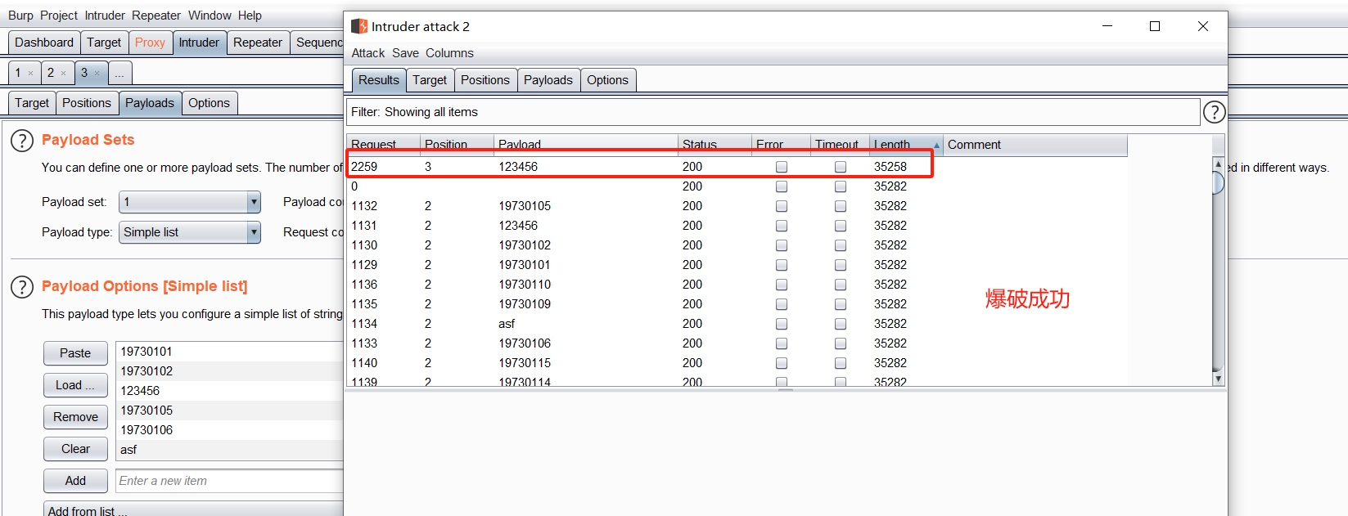Select payload 19730101 in simple list

pyautogui.click(x=230, y=352)
